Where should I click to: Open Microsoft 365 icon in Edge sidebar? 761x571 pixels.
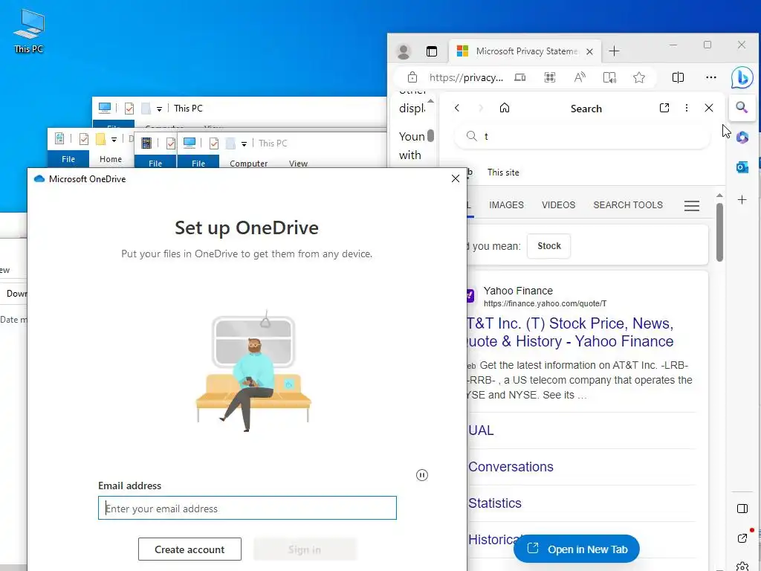742,138
